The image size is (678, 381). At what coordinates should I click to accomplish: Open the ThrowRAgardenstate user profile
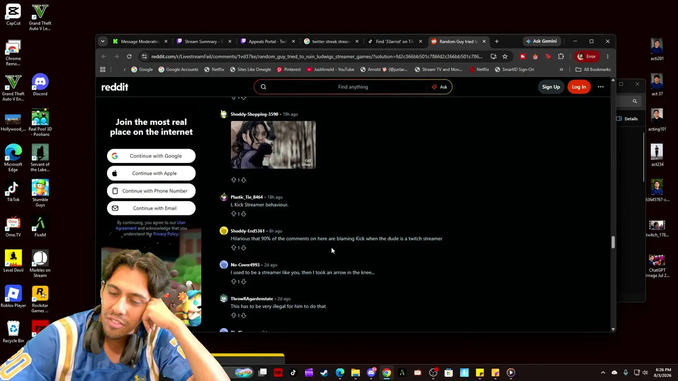[252, 299]
